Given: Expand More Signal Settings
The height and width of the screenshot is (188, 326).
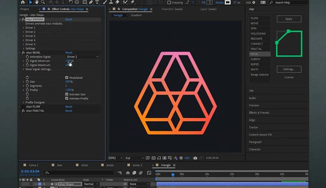Looking at the screenshot, I should tap(23, 69).
